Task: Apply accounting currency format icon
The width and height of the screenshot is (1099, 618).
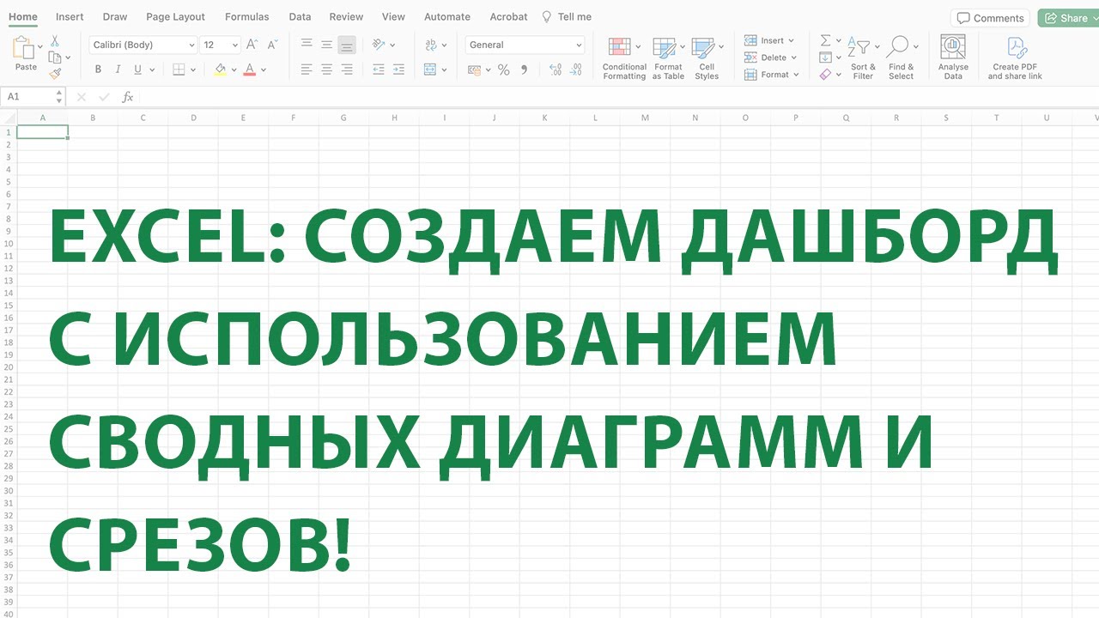Action: click(475, 70)
